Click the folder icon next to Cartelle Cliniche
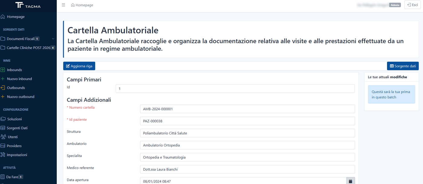The image size is (423, 184). click(x=3, y=48)
